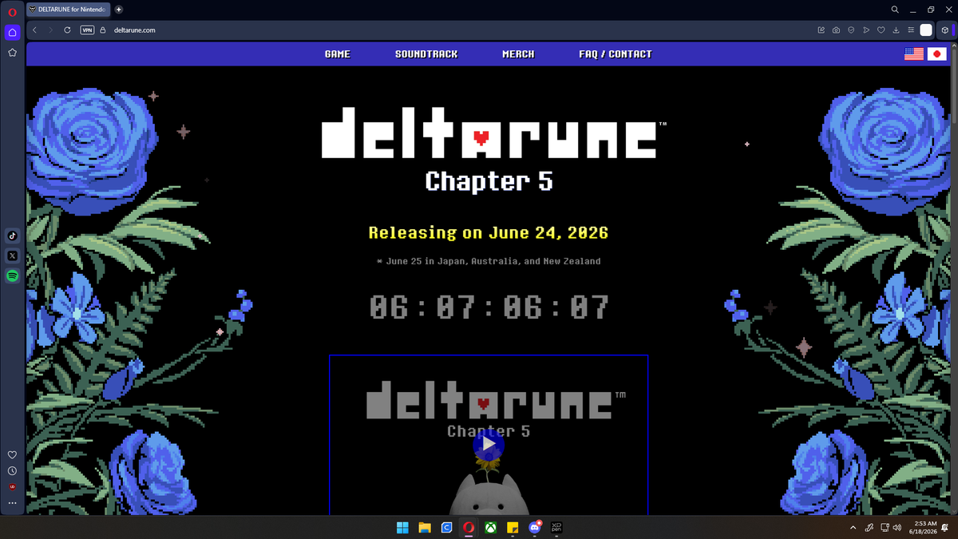
Task: Open the extensions cube icon
Action: pos(945,30)
